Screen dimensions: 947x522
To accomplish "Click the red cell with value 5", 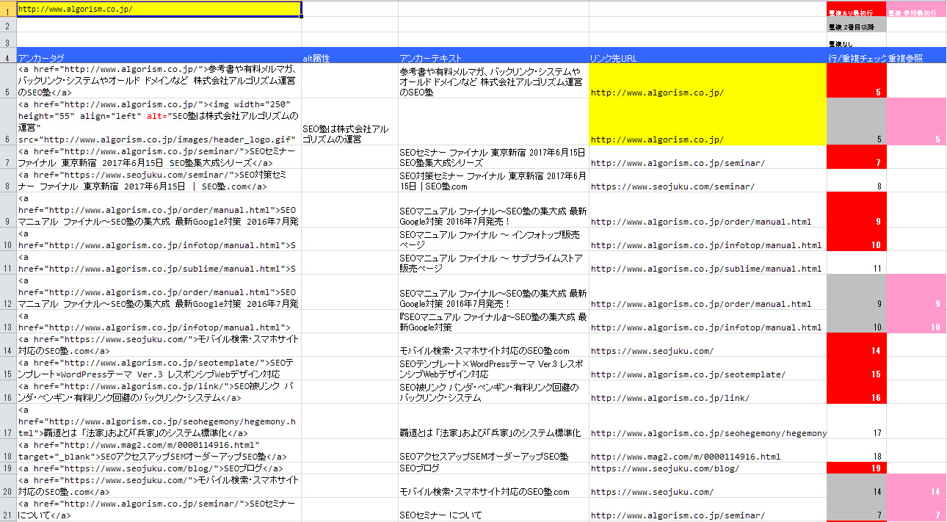I will (857, 81).
